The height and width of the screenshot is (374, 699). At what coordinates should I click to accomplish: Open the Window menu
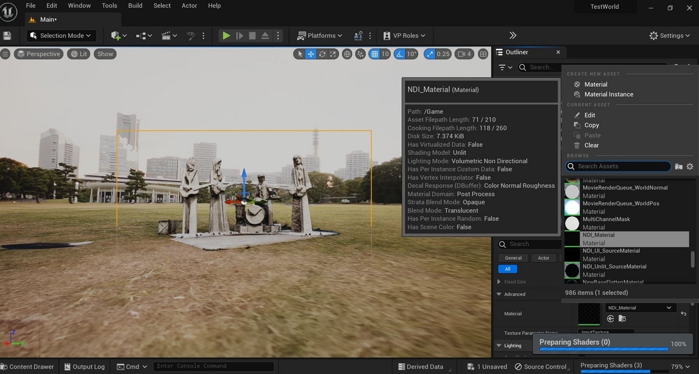click(79, 5)
